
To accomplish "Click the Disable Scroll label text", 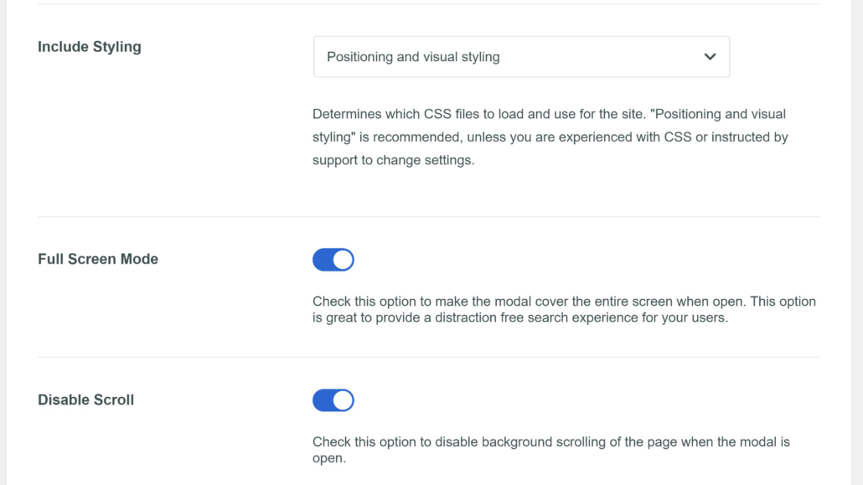I will tap(85, 400).
